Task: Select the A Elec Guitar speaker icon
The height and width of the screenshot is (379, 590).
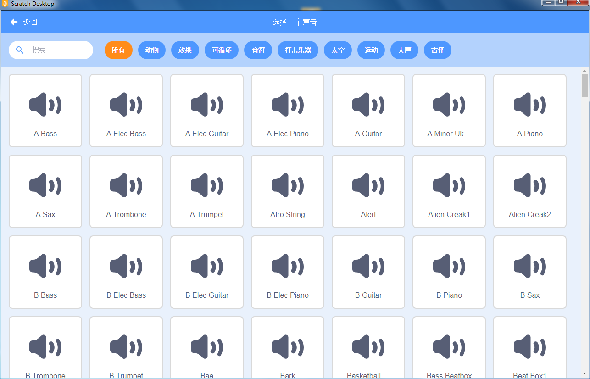Action: click(206, 104)
